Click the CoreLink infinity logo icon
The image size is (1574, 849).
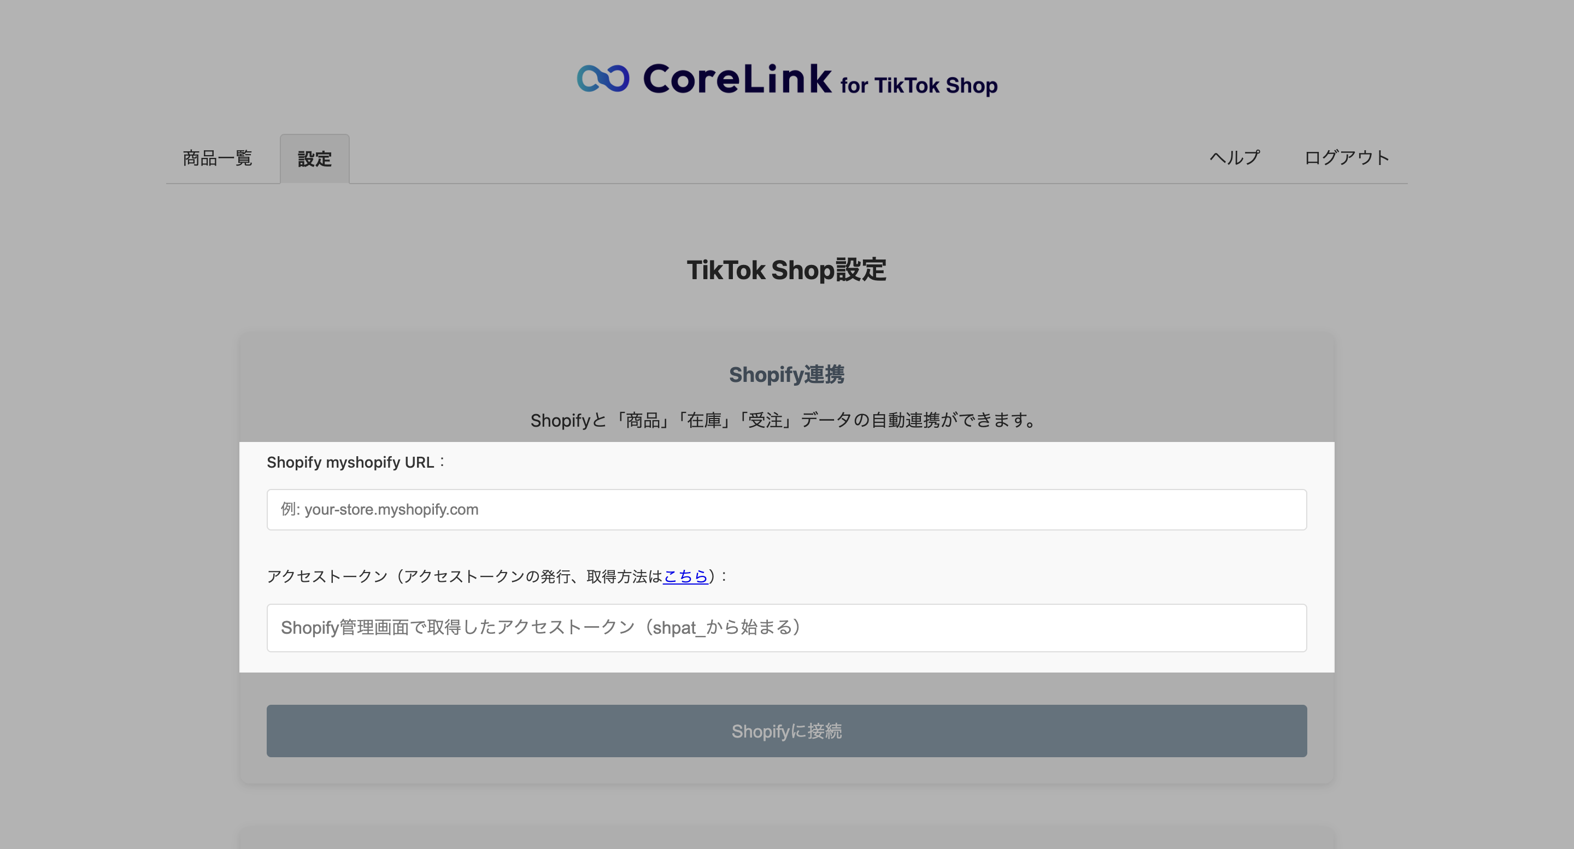click(602, 79)
